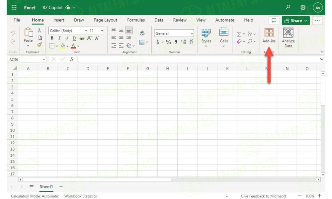The width and height of the screenshot is (332, 199).
Task: Apply the yellow fill color
Action: (63, 46)
